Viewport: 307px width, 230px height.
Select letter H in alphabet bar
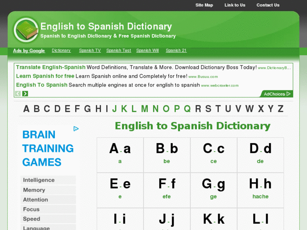98,108
